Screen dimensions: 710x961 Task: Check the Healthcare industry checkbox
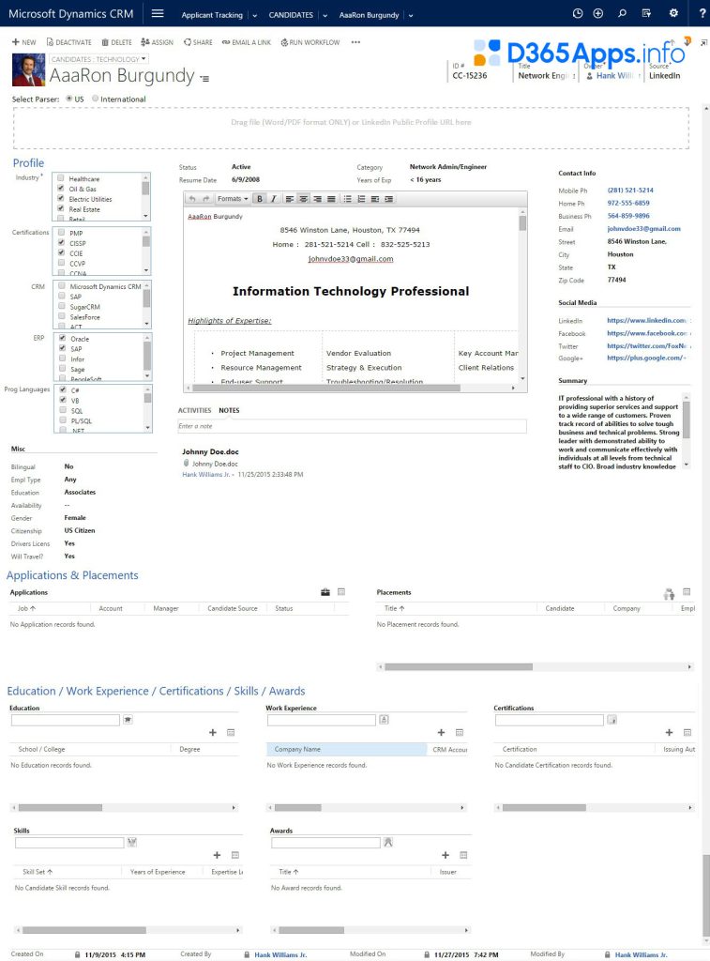61,178
